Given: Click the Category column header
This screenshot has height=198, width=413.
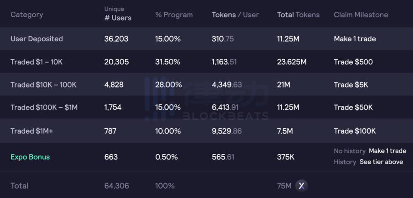Looking at the screenshot, I should coord(27,15).
